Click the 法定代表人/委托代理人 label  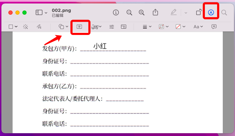coord(72,99)
